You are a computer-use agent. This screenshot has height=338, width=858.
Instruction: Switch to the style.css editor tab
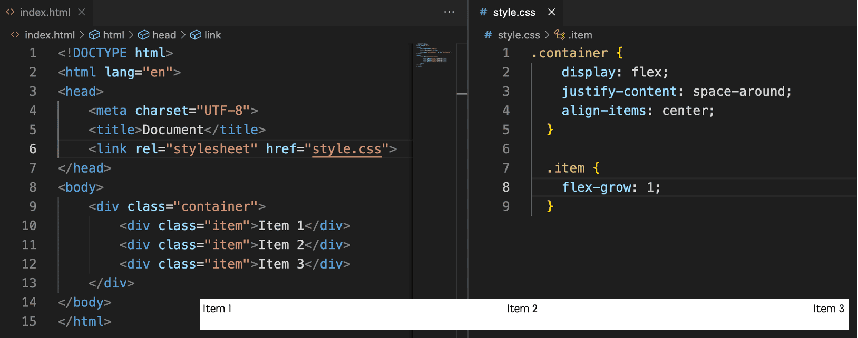click(514, 12)
